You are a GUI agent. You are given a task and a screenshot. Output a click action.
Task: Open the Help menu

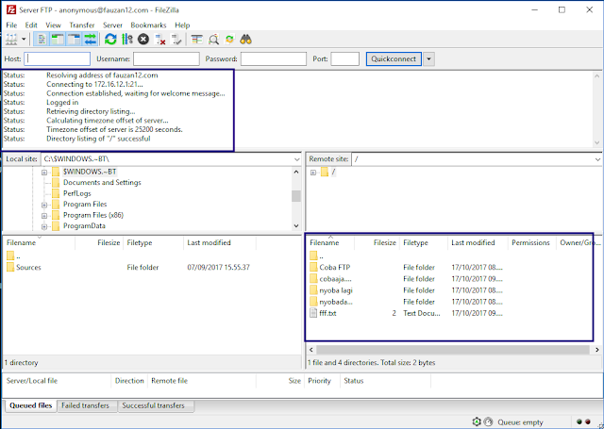(182, 25)
